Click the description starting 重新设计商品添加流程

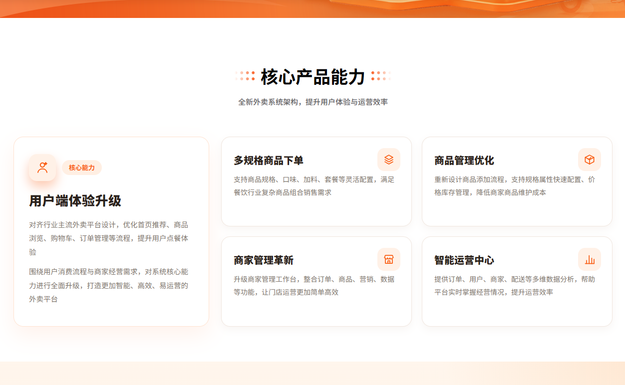point(515,186)
